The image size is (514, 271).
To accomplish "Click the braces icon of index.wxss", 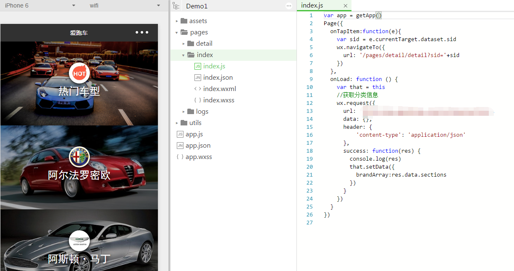I will [197, 100].
